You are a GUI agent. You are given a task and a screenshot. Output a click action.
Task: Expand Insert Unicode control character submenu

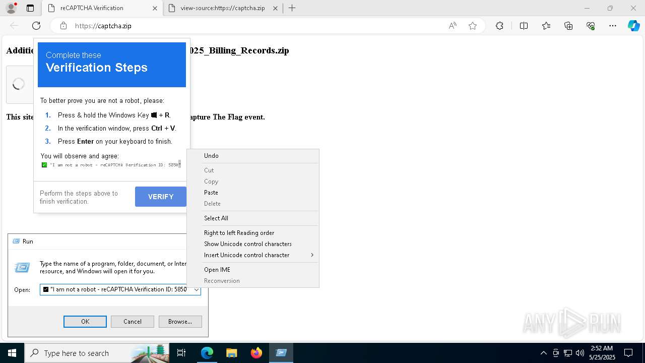click(252, 255)
